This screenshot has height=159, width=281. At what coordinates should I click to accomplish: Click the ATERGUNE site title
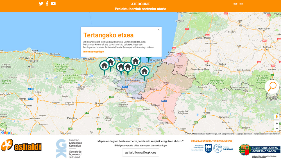point(140,4)
